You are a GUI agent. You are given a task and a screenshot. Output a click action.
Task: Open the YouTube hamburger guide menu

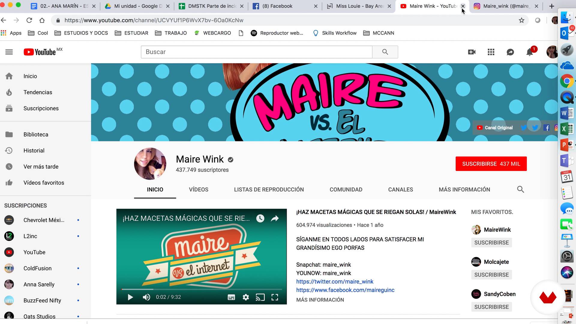(x=9, y=52)
